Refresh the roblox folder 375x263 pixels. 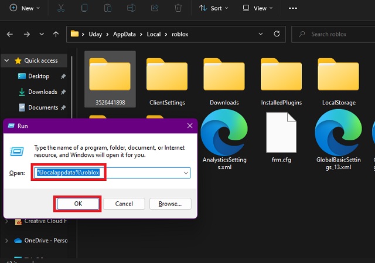277,34
